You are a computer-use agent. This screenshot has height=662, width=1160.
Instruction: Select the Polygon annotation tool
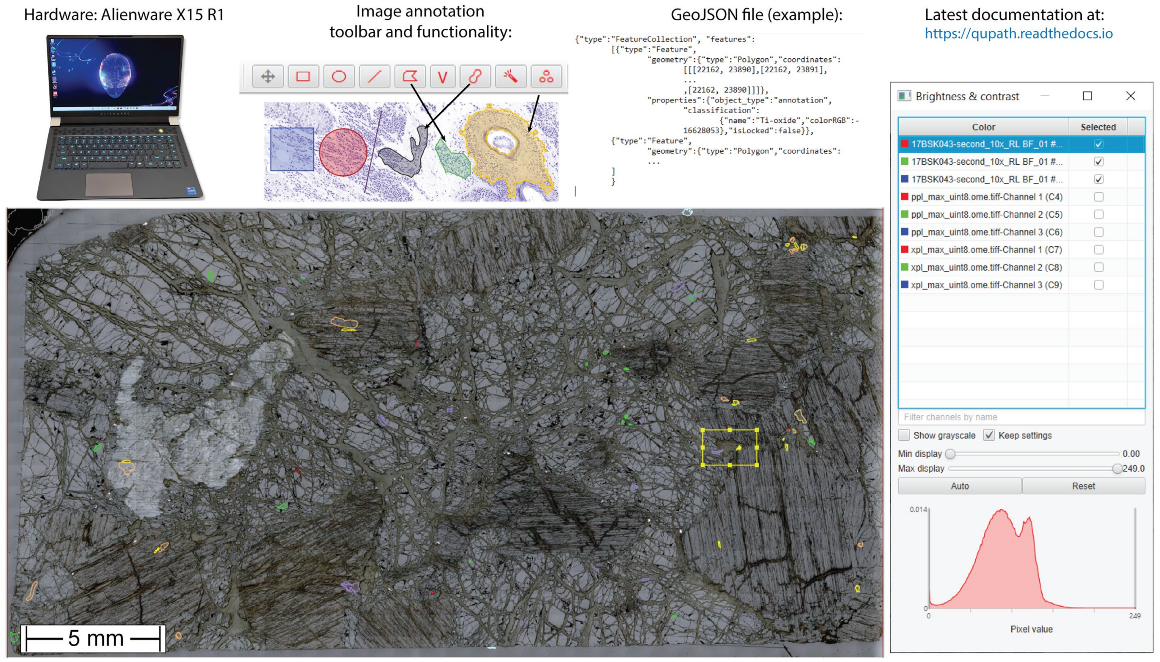coord(409,76)
